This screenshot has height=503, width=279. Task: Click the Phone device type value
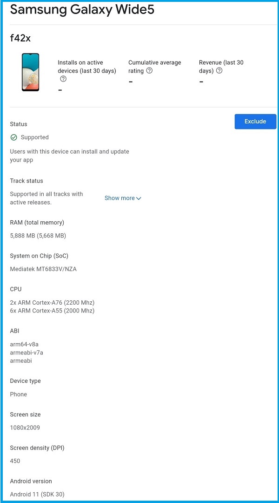pos(19,394)
